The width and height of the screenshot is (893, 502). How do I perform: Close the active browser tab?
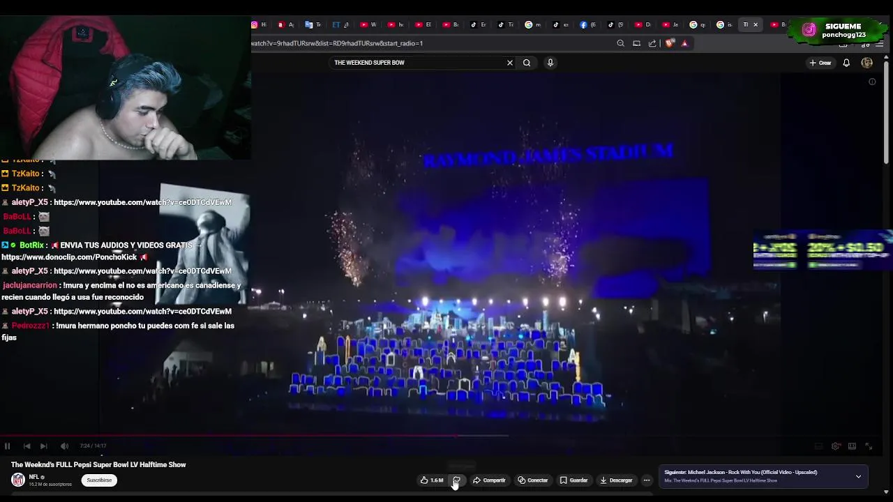coord(756,24)
